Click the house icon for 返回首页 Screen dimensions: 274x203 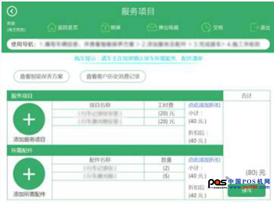pyautogui.click(x=51, y=27)
